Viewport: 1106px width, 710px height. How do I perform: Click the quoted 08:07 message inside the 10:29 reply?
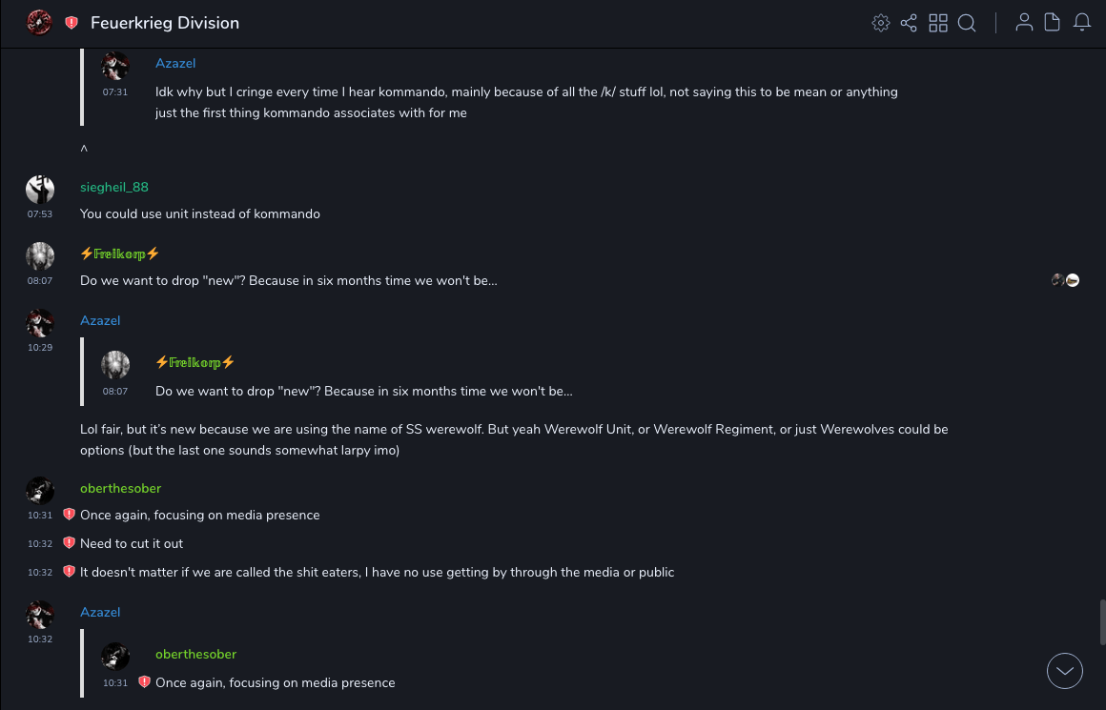click(363, 391)
